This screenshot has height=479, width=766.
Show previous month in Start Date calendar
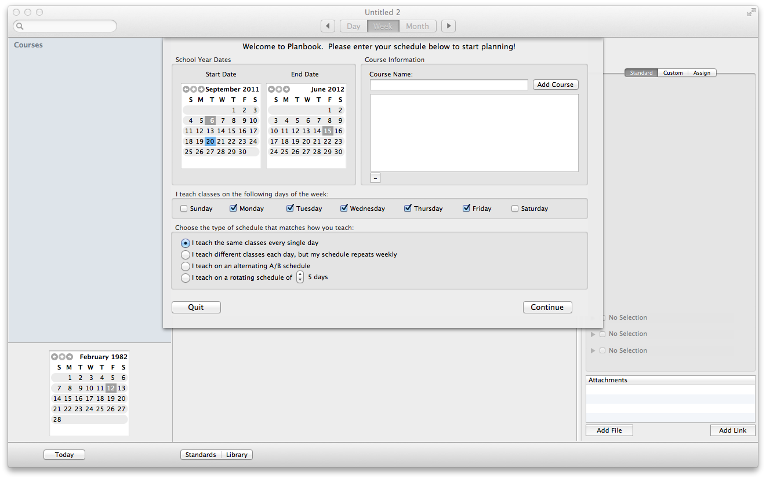[186, 89]
